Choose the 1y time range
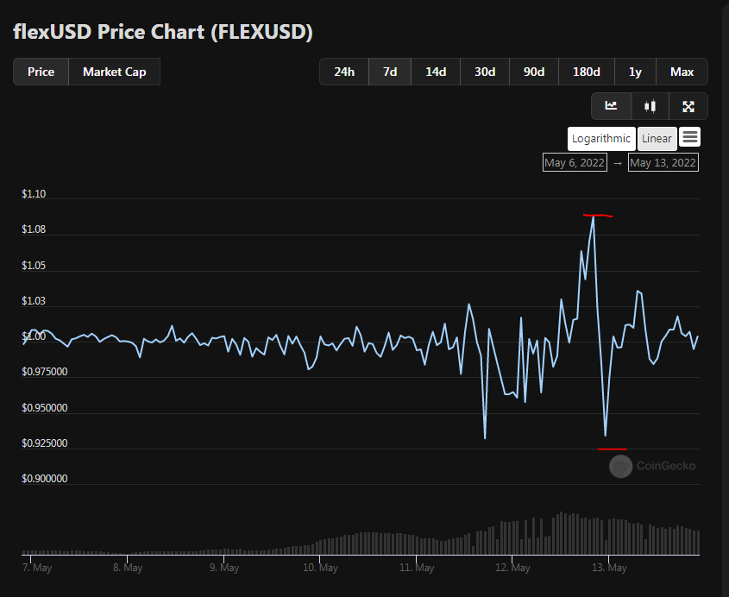The height and width of the screenshot is (597, 729). coord(635,72)
